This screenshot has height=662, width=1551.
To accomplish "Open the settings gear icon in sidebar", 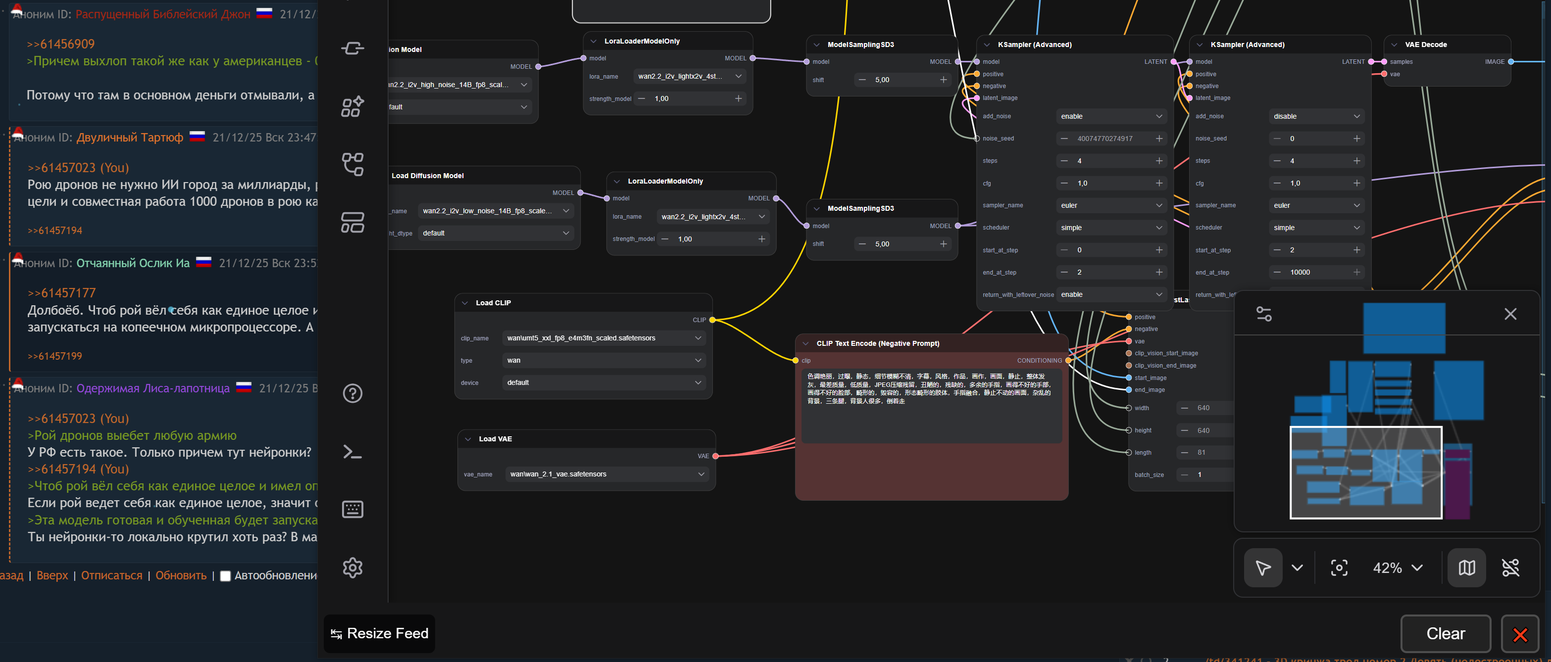I will pos(352,567).
